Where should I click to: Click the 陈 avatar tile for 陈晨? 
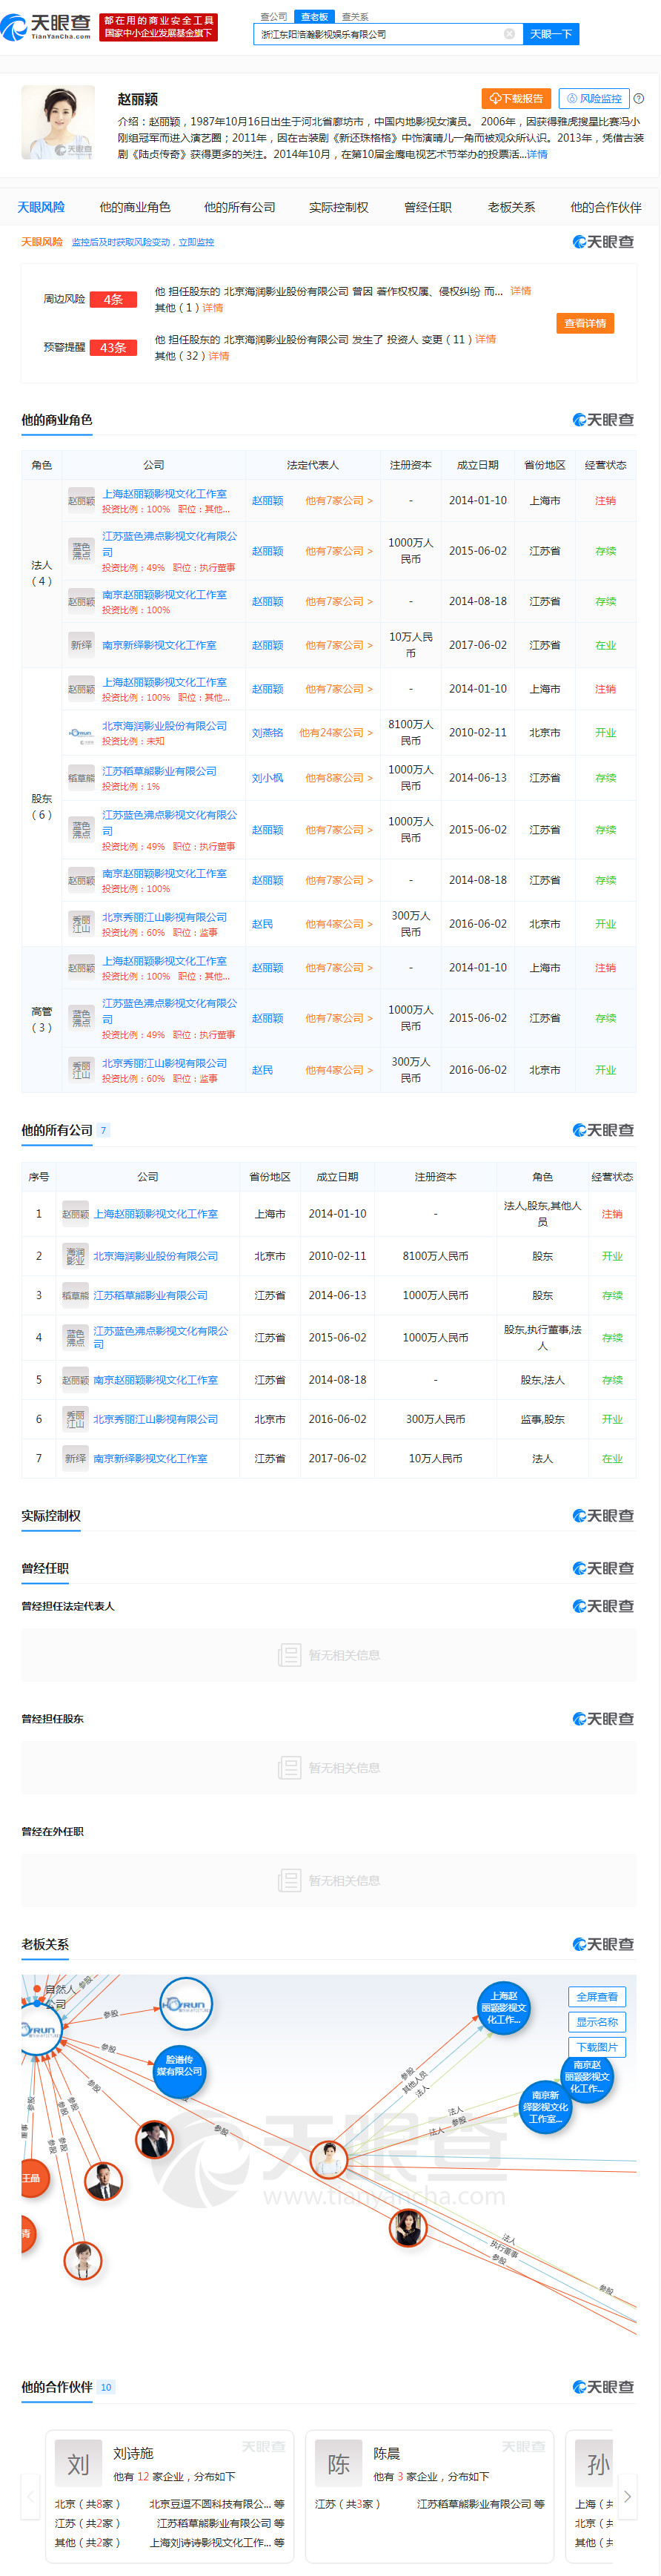coord(339,2465)
